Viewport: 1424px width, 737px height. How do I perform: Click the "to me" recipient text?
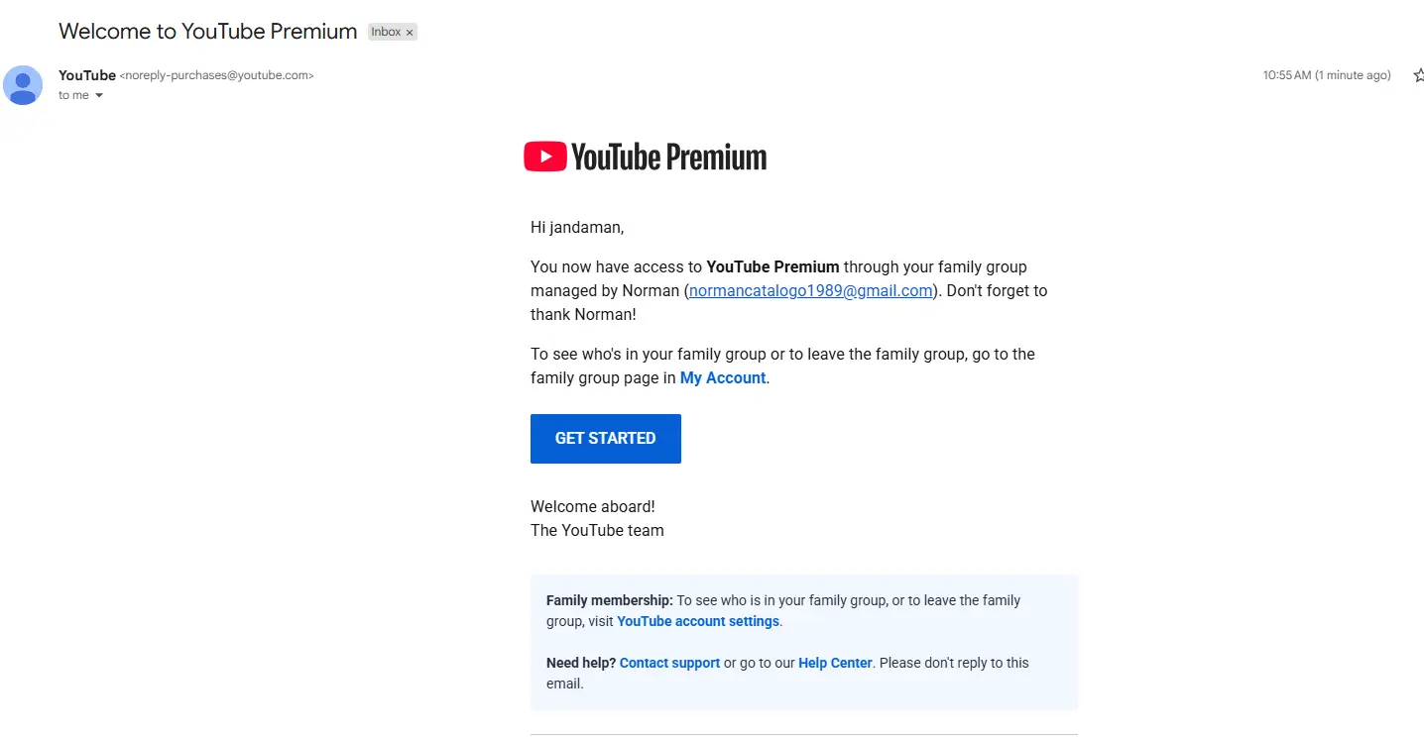tap(73, 95)
